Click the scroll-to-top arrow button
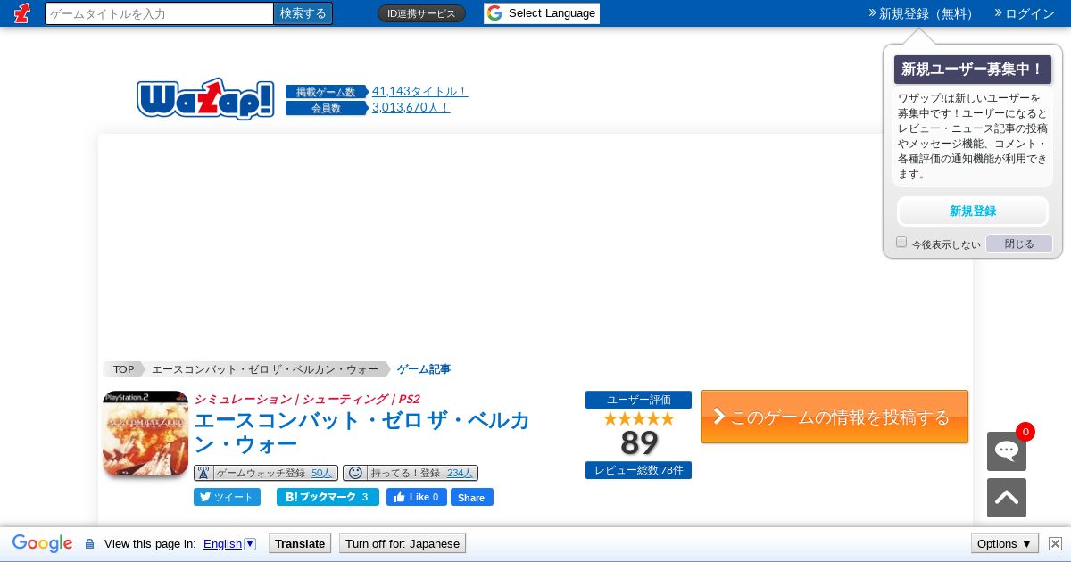The width and height of the screenshot is (1071, 562). [x=1007, y=498]
